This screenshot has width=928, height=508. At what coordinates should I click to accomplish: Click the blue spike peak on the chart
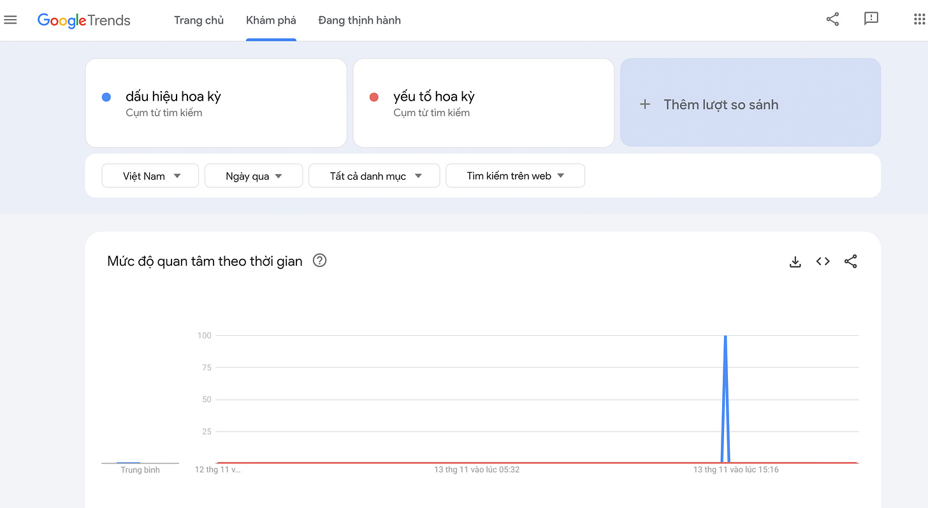tap(725, 336)
